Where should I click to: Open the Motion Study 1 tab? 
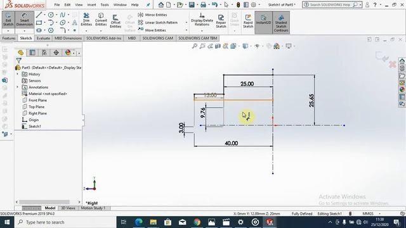click(x=93, y=208)
